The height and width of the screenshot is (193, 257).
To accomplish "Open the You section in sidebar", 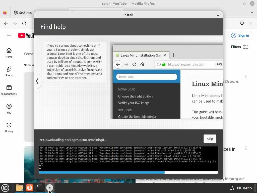I will (x=9, y=109).
